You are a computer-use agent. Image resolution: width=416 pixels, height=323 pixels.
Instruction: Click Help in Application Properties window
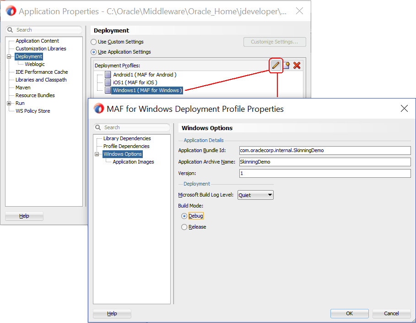coord(24,216)
